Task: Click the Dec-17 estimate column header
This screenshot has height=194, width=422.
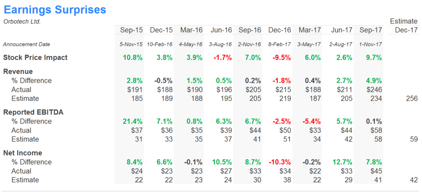Action: (x=406, y=30)
